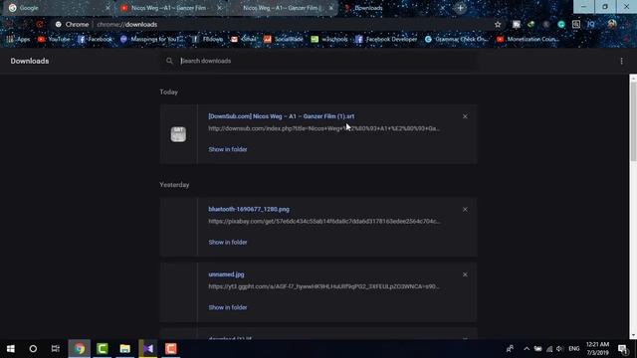Remove the bluetooth-1690677_1280.png entry
Viewport: 637px width, 358px height.
[465, 210]
